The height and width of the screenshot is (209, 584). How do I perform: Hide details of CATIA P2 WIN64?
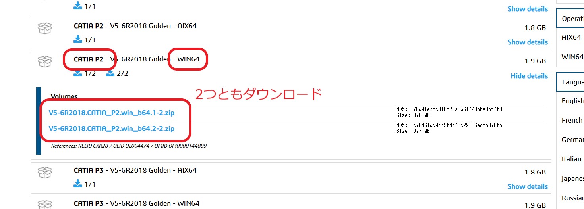click(x=529, y=76)
